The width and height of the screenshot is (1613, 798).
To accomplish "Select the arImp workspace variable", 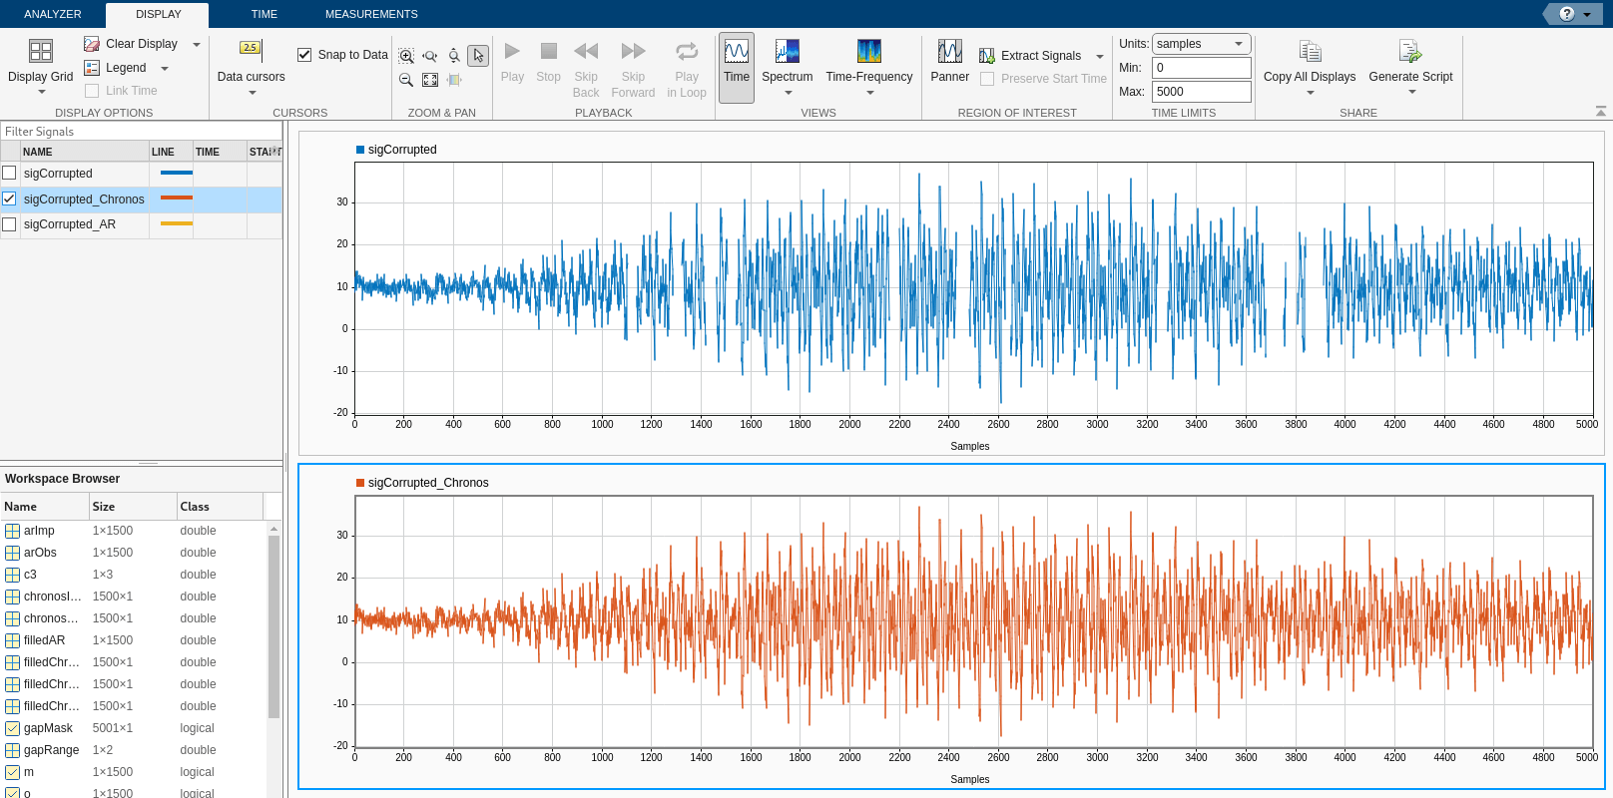I will click(x=134, y=531).
